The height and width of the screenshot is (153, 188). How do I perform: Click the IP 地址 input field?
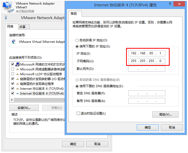click(x=147, y=53)
